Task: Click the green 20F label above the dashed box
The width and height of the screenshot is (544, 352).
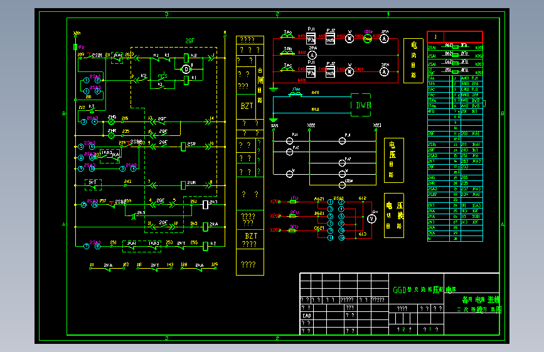Action: [189, 41]
